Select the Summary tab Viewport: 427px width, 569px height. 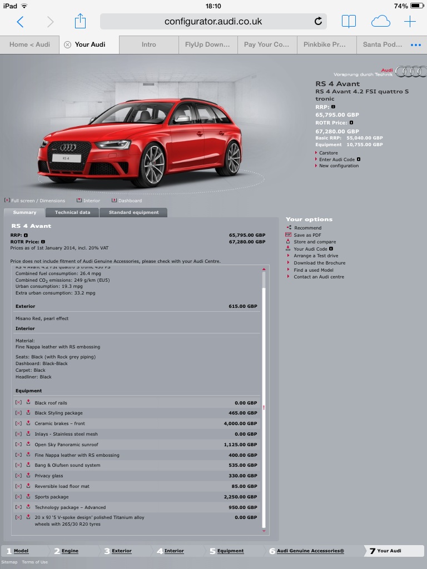[24, 212]
